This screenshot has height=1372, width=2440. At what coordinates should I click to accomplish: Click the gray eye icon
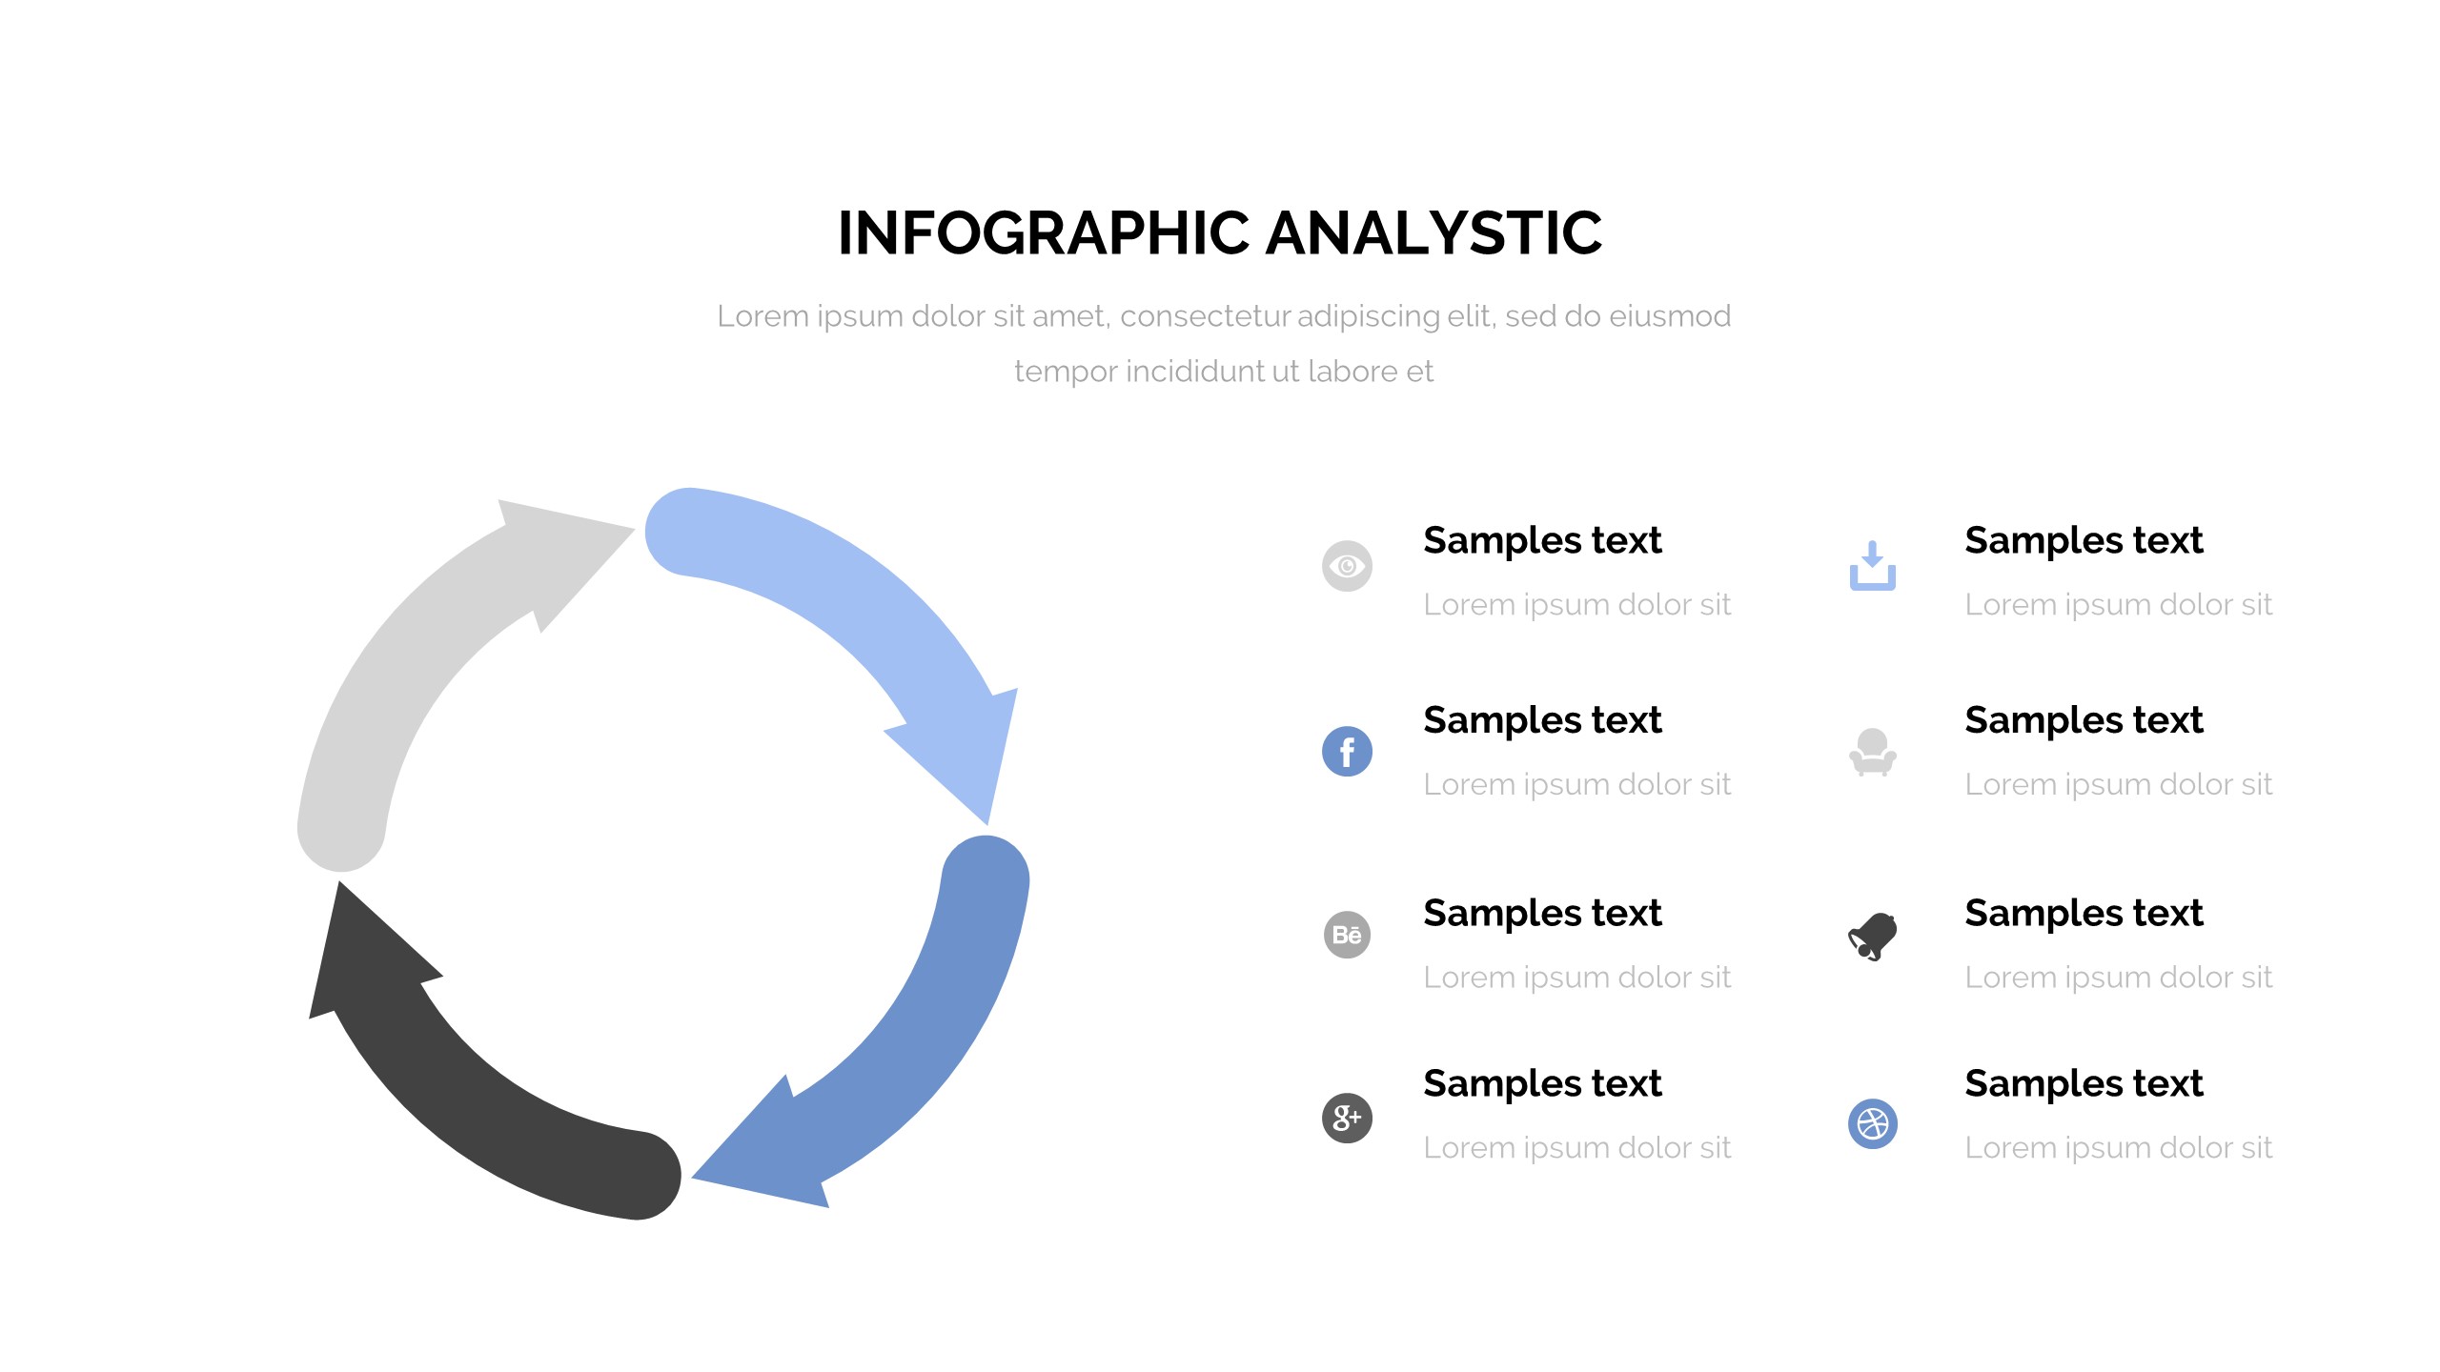tap(1347, 566)
